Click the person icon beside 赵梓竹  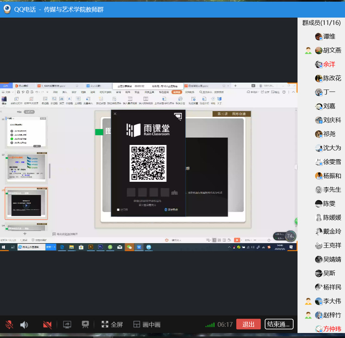click(x=308, y=315)
